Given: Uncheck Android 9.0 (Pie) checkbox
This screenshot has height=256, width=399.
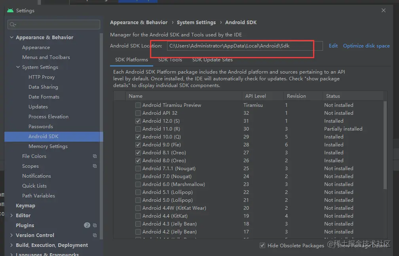Looking at the screenshot, I should tap(138, 144).
